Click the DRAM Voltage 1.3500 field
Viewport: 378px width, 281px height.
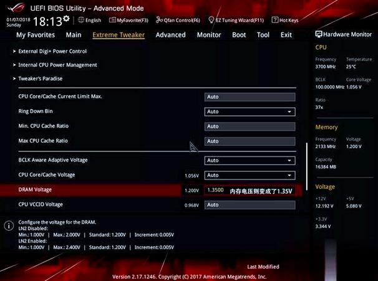250,191
